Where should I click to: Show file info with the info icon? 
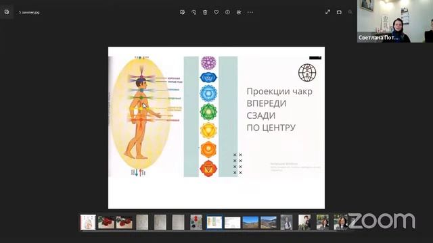point(227,12)
